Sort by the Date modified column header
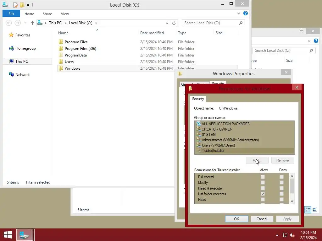Viewport: 322px width, 241px height. tap(152, 33)
